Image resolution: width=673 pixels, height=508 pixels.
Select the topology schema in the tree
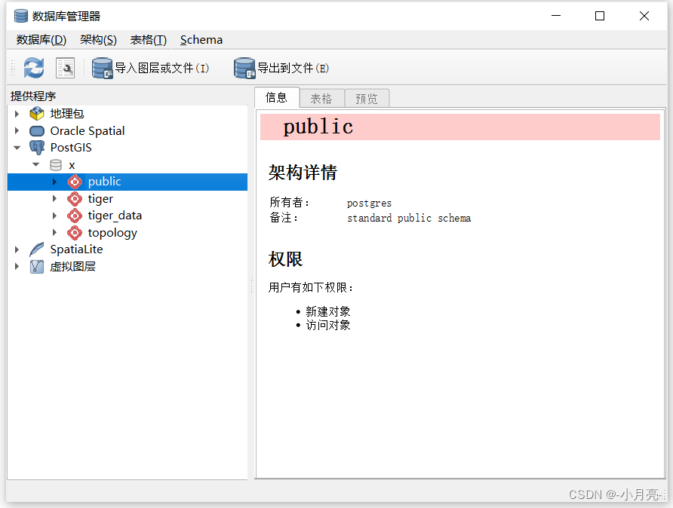click(x=112, y=233)
